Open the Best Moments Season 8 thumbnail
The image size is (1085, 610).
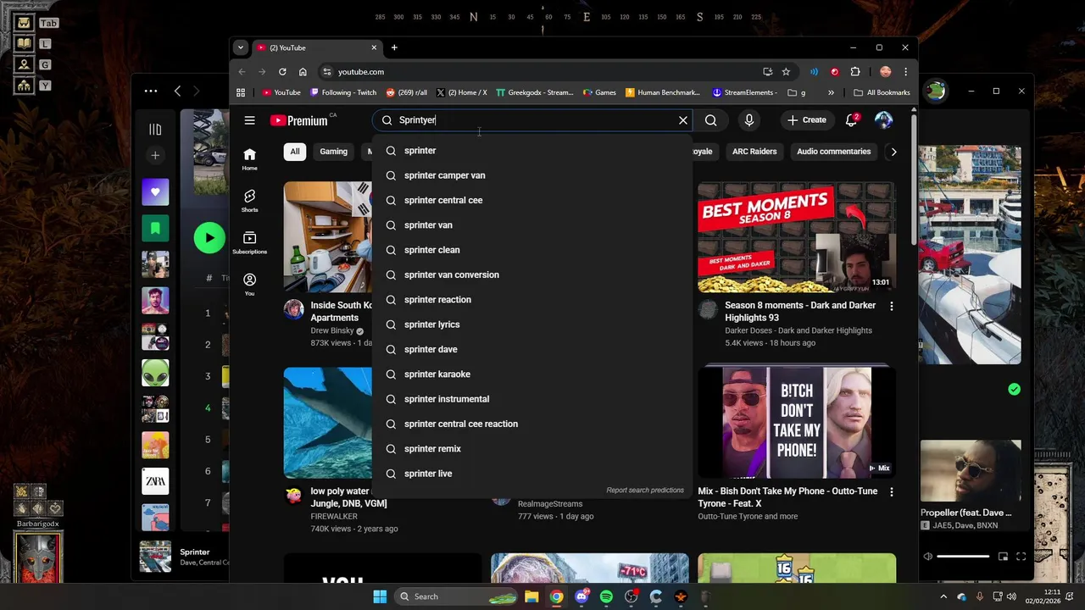coord(797,237)
